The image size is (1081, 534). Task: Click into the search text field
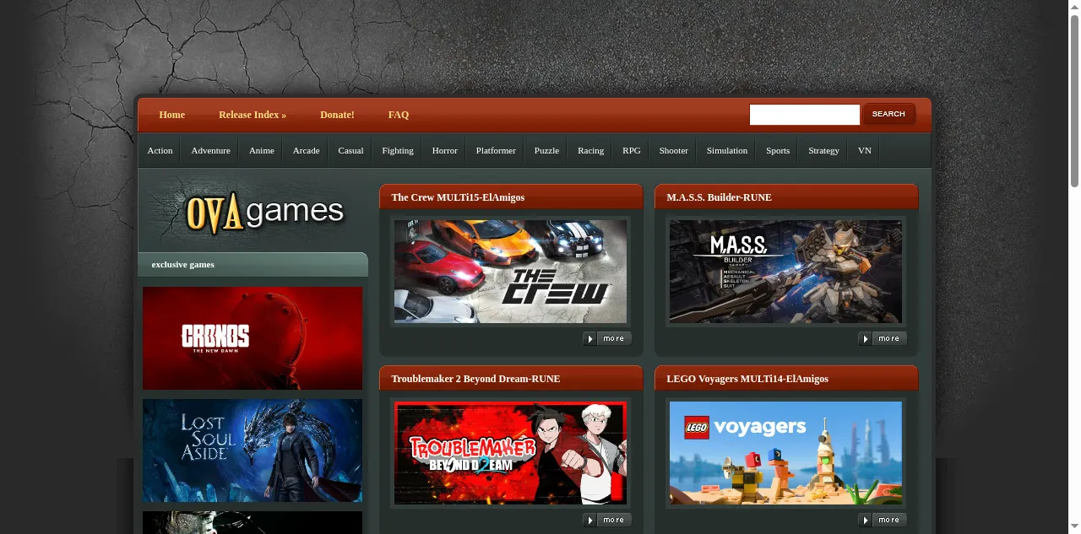coord(805,115)
